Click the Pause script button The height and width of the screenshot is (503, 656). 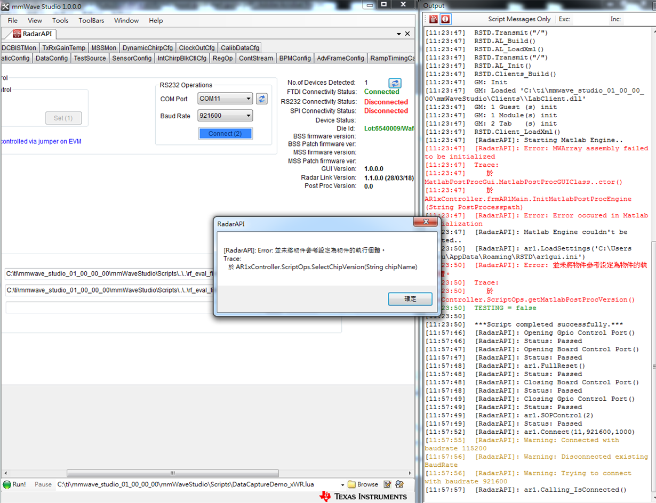click(x=43, y=484)
